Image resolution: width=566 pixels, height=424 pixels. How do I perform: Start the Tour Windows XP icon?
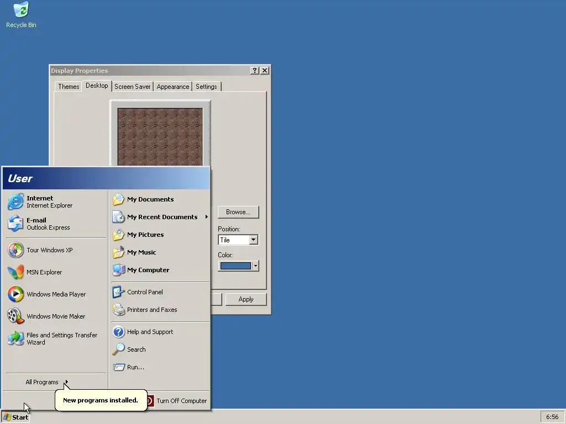click(15, 250)
